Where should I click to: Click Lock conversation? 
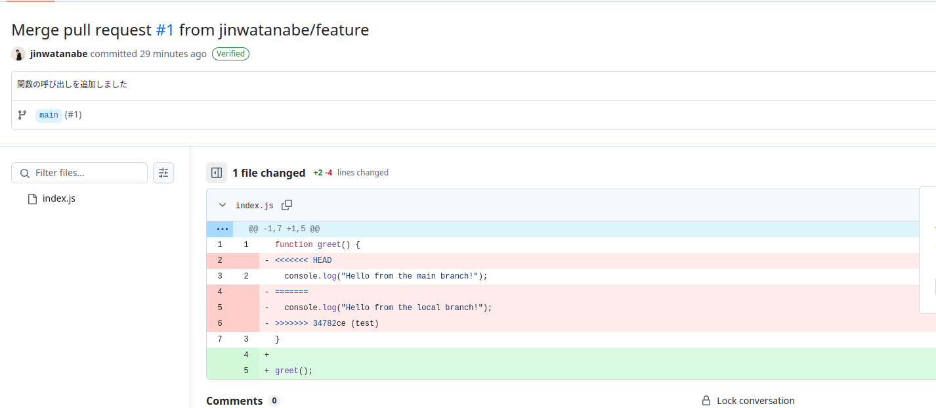(x=755, y=401)
